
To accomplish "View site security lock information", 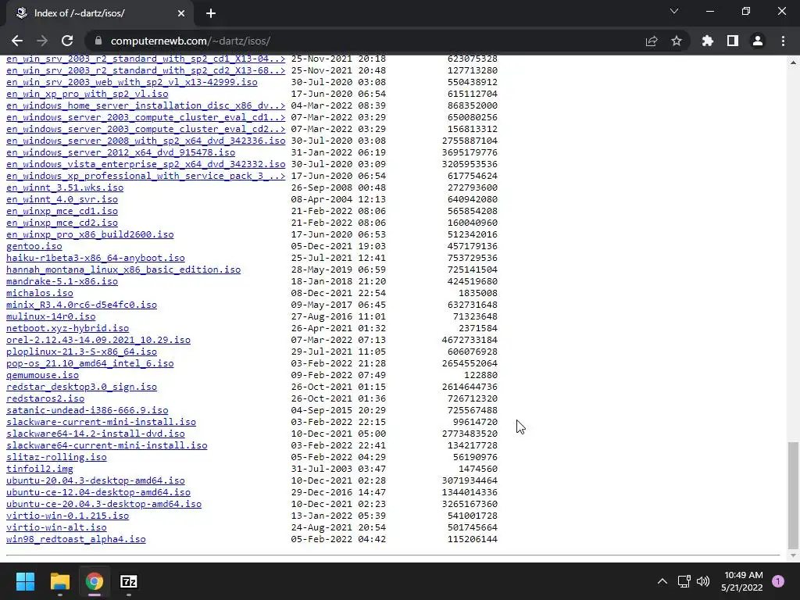I will tap(98, 41).
